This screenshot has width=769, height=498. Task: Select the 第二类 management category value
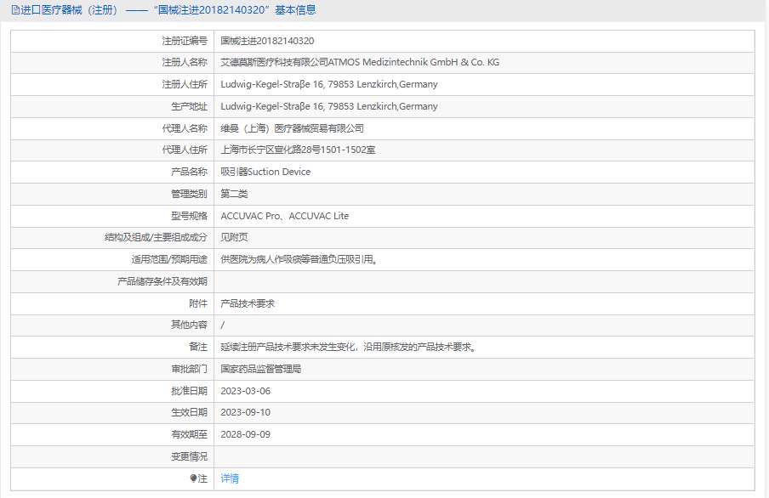[234, 194]
